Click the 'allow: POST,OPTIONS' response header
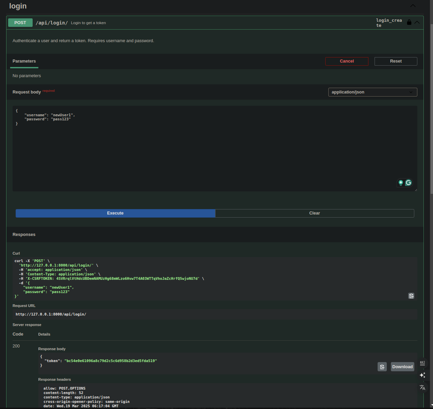 [x=65, y=388]
